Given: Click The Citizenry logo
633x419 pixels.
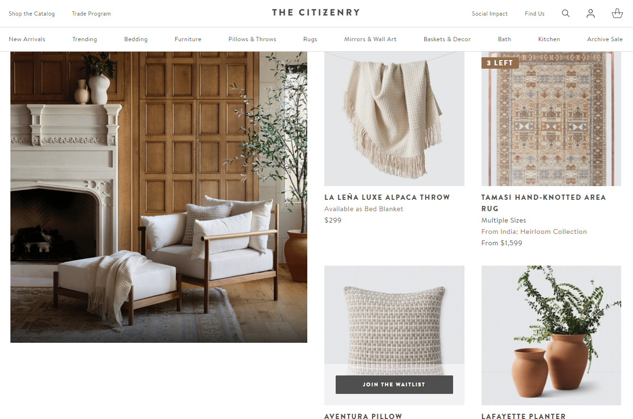Looking at the screenshot, I should point(316,12).
